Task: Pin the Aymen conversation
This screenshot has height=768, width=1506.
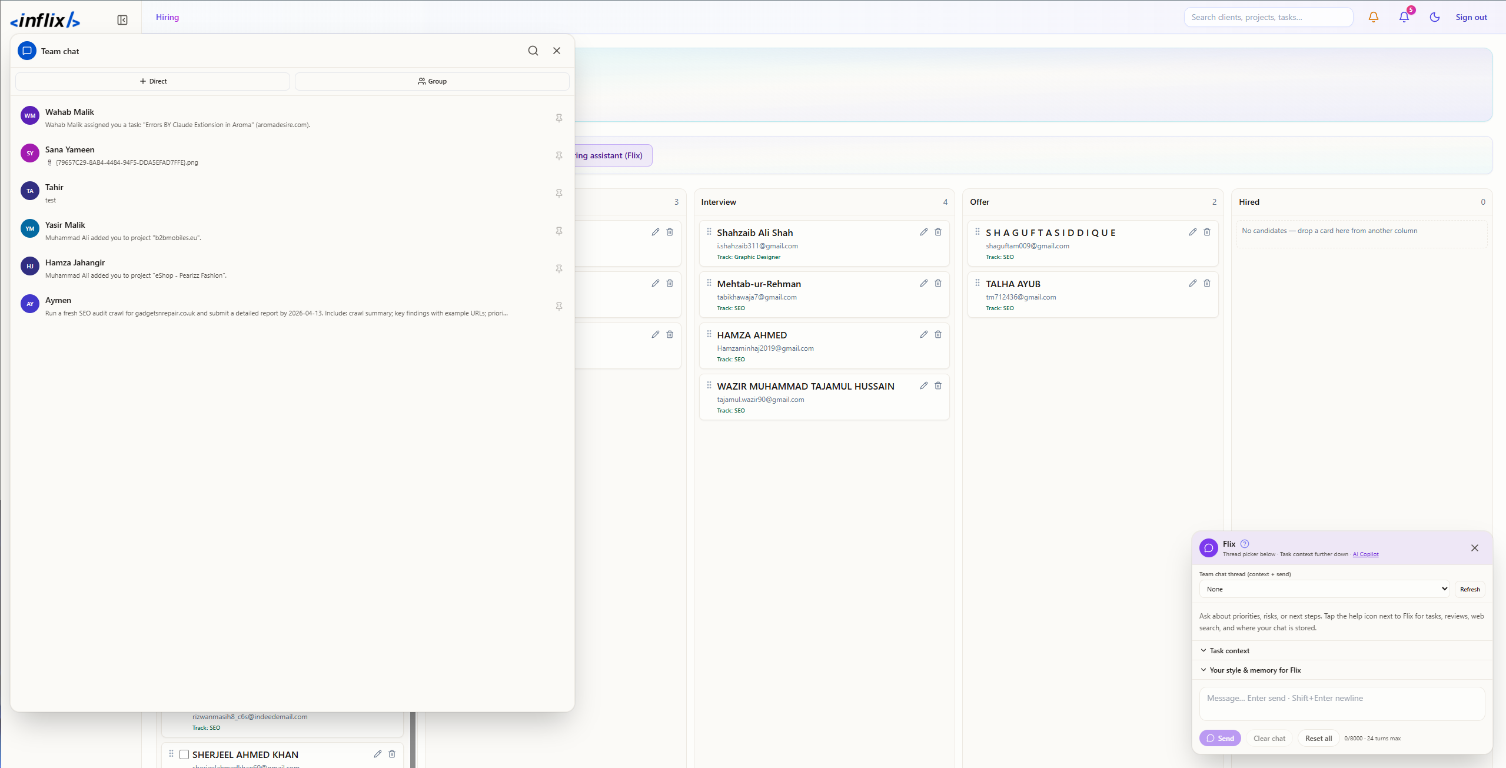Action: [x=559, y=306]
